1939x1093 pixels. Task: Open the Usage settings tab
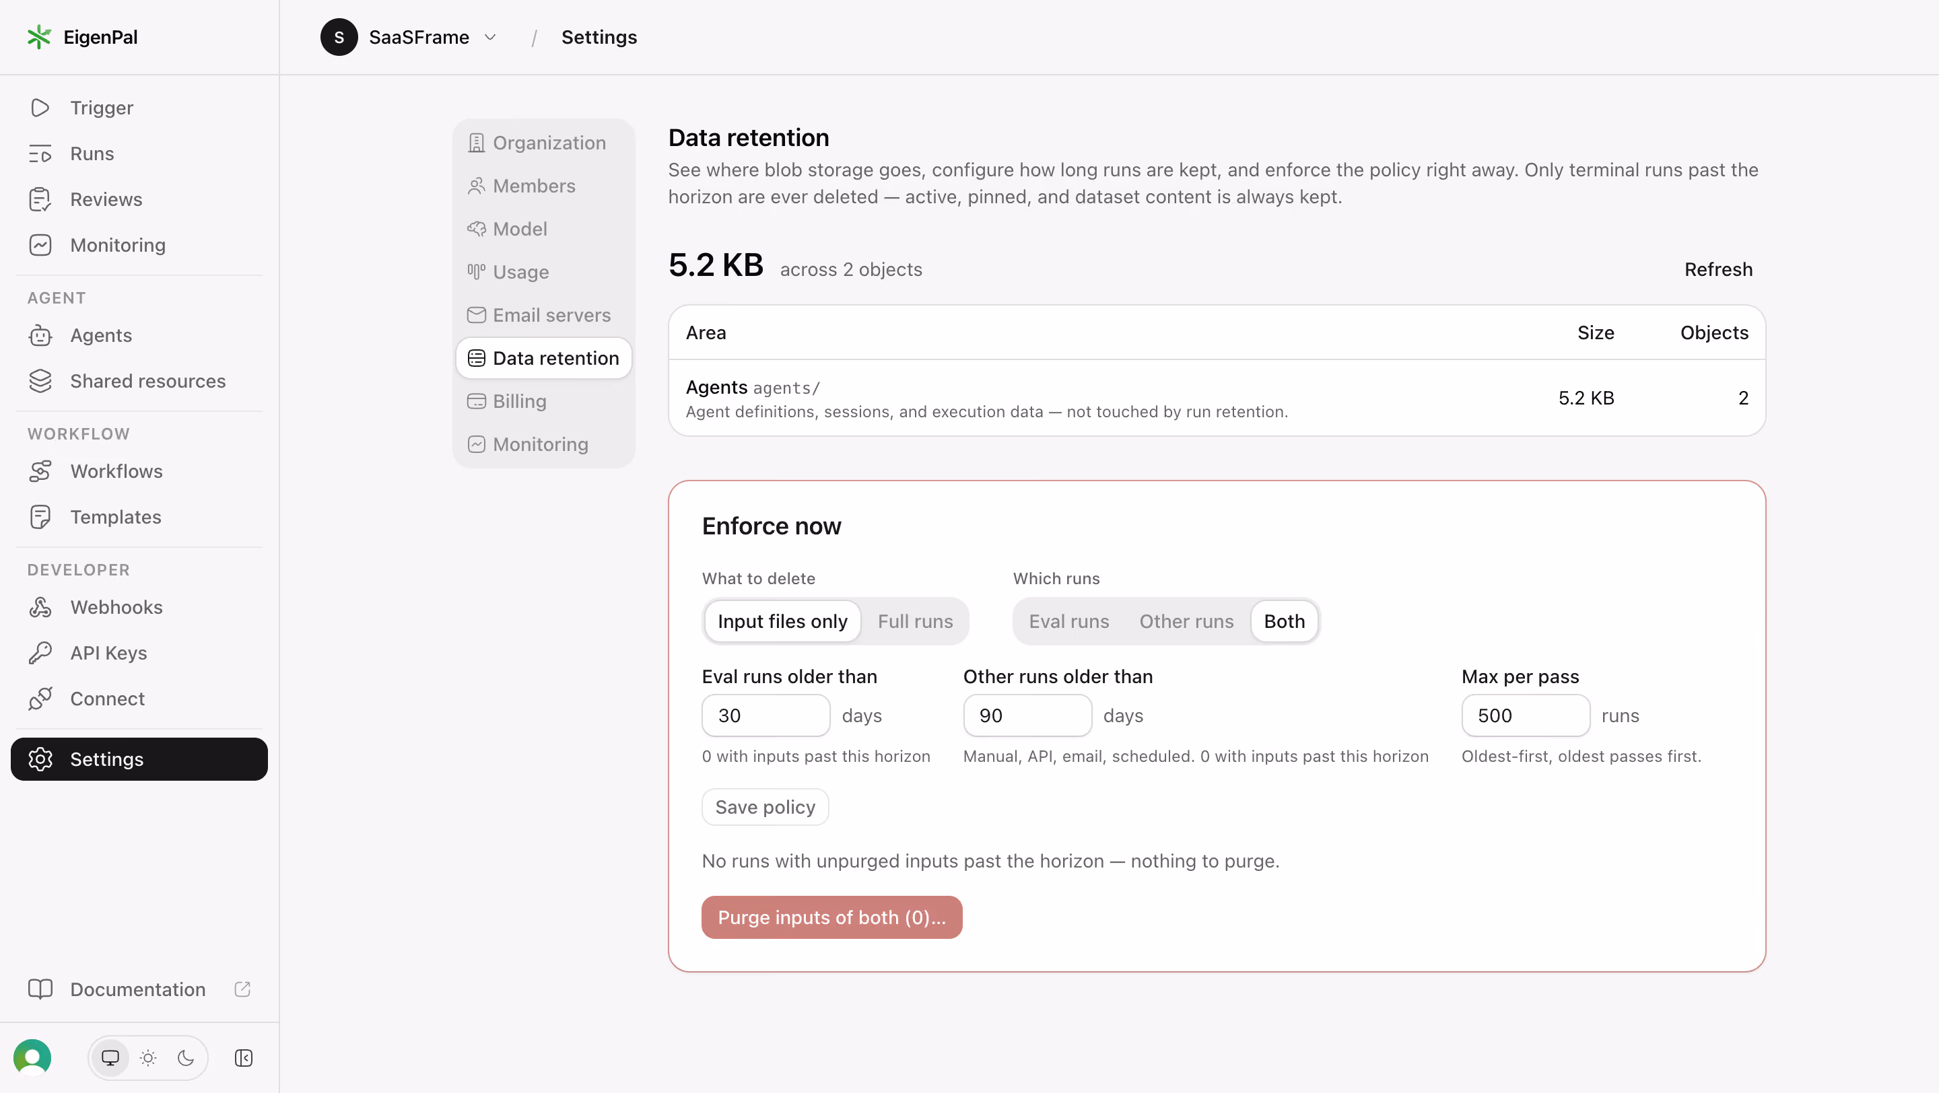[x=543, y=273]
